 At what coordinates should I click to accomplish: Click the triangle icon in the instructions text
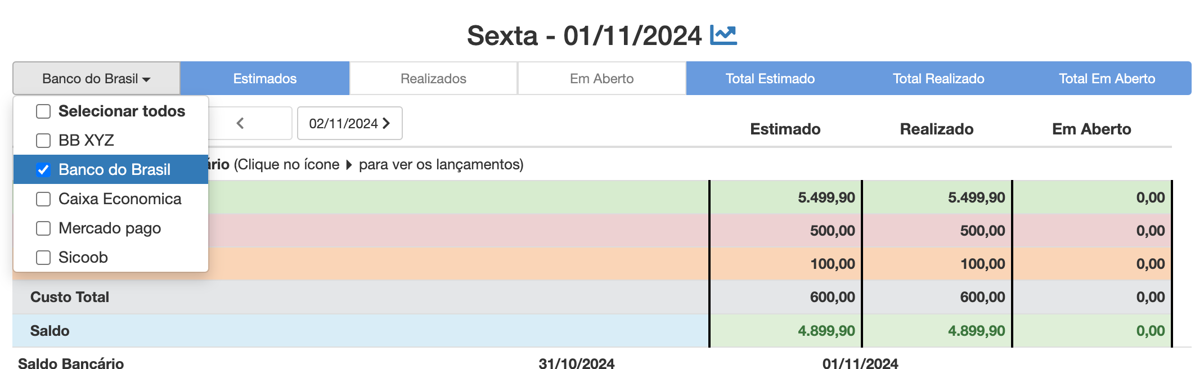tap(349, 165)
